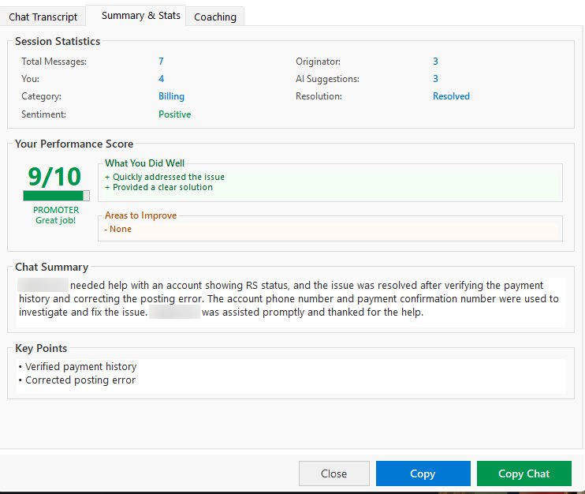This screenshot has width=585, height=494.
Task: Close the summary dialog with Close button
Action: pos(333,473)
